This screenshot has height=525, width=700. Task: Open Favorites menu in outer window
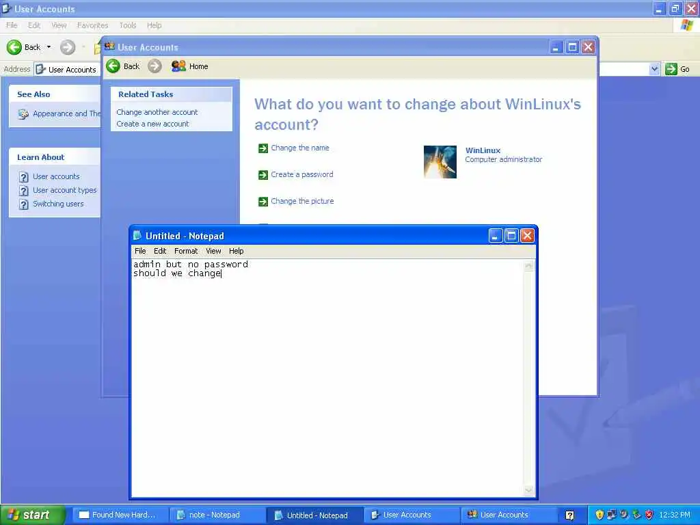click(92, 25)
